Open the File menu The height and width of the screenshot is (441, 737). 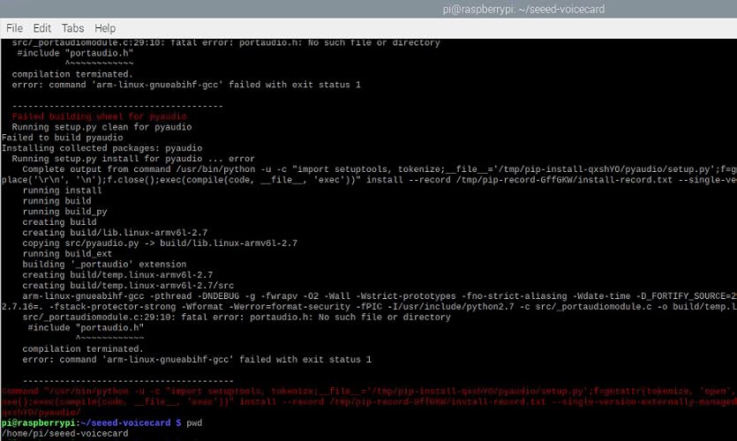tap(15, 28)
